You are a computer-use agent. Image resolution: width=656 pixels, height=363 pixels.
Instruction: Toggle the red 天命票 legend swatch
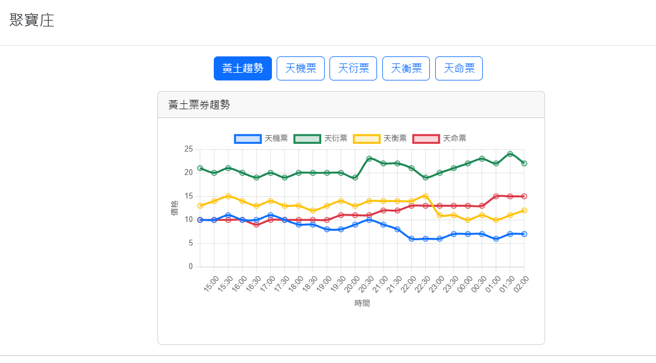point(426,139)
